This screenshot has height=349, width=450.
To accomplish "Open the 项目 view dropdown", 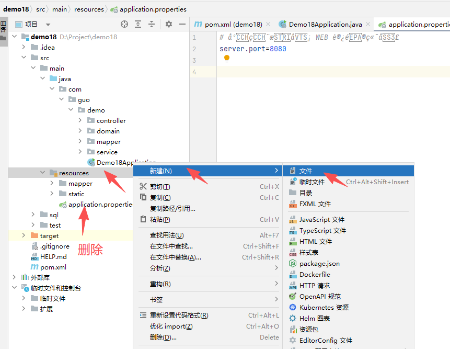I will point(48,25).
